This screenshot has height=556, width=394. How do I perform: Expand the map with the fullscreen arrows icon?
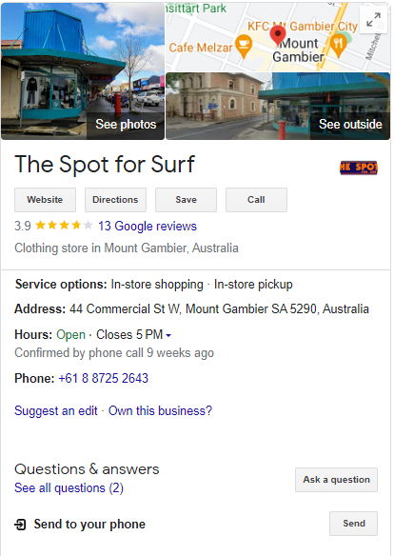click(373, 19)
